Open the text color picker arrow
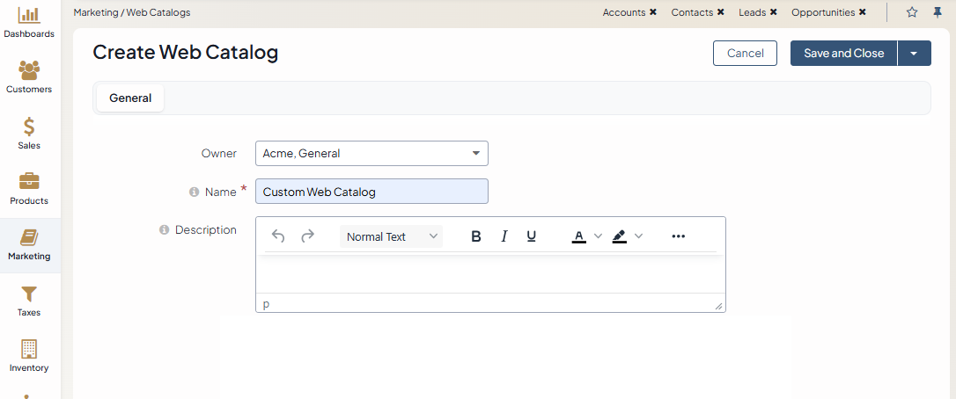Screen dimensions: 956x399 tap(599, 236)
